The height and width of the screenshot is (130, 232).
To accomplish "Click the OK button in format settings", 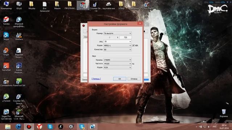I will [x=120, y=79].
